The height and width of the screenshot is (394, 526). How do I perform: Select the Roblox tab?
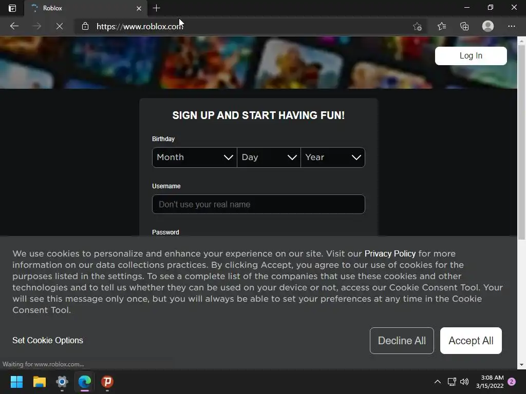(x=86, y=8)
